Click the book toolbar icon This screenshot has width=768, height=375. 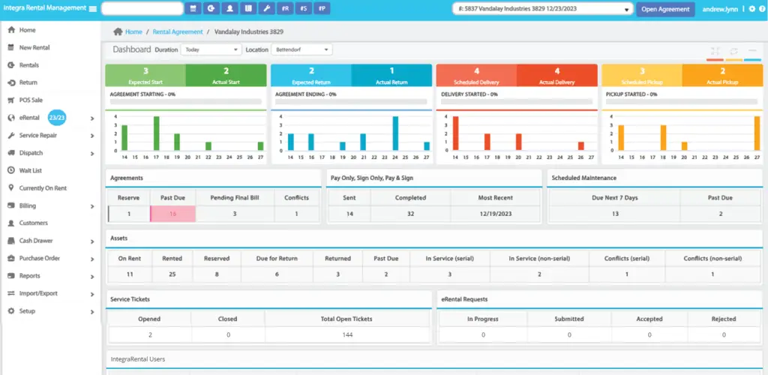[x=247, y=8]
